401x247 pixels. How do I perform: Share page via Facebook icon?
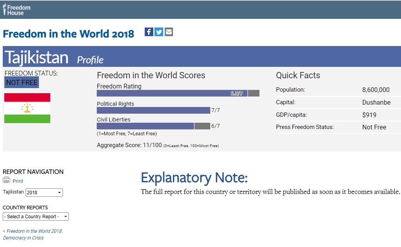click(149, 32)
